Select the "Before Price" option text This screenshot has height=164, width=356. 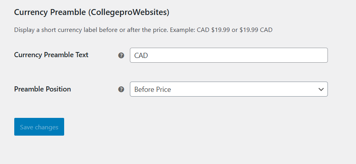(x=152, y=89)
